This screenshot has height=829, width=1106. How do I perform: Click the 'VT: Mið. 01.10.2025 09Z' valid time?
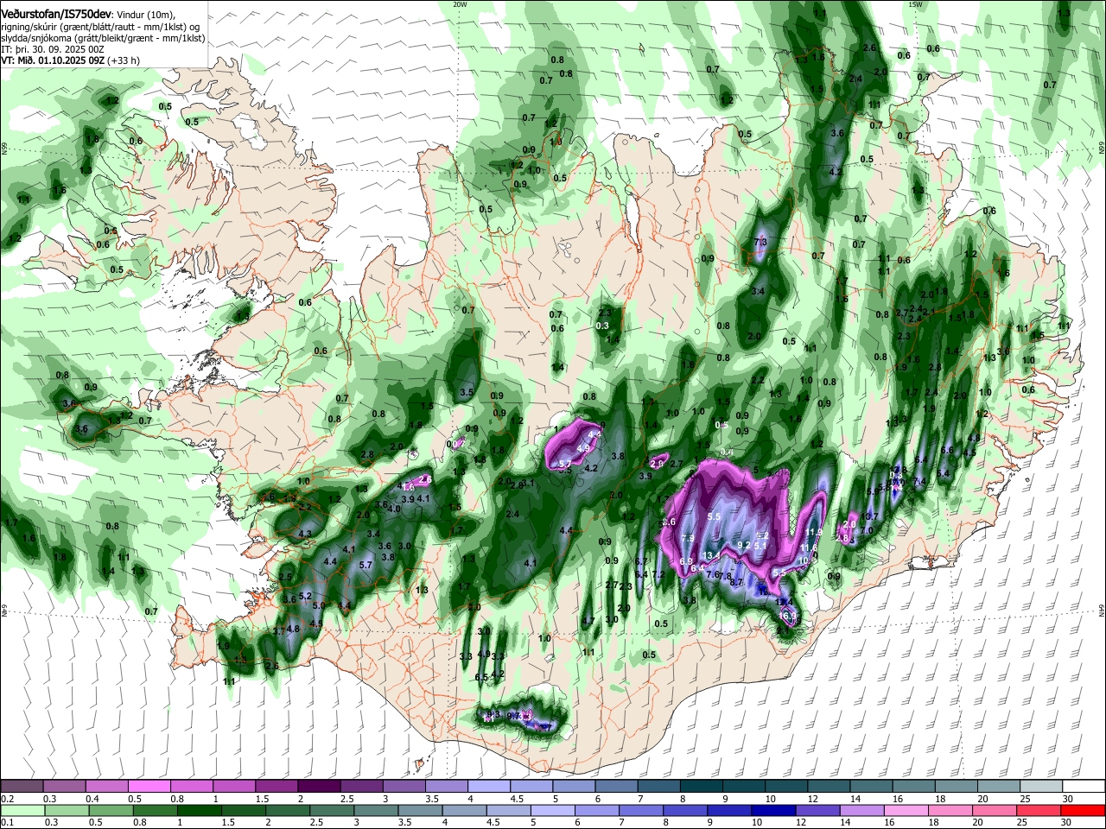[53, 60]
